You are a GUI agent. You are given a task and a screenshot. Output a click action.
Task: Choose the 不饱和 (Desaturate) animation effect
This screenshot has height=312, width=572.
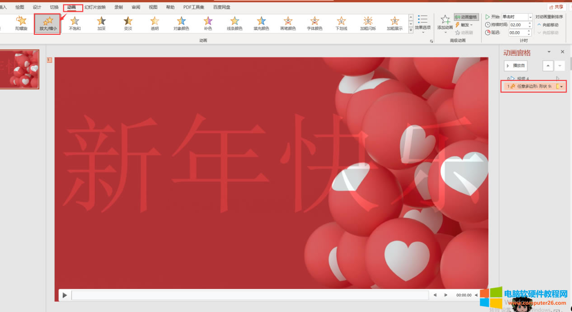[x=74, y=23]
